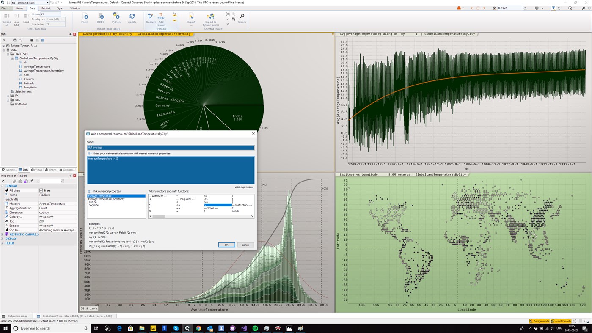Uncheck the PIE chart True checkbox

42,190
